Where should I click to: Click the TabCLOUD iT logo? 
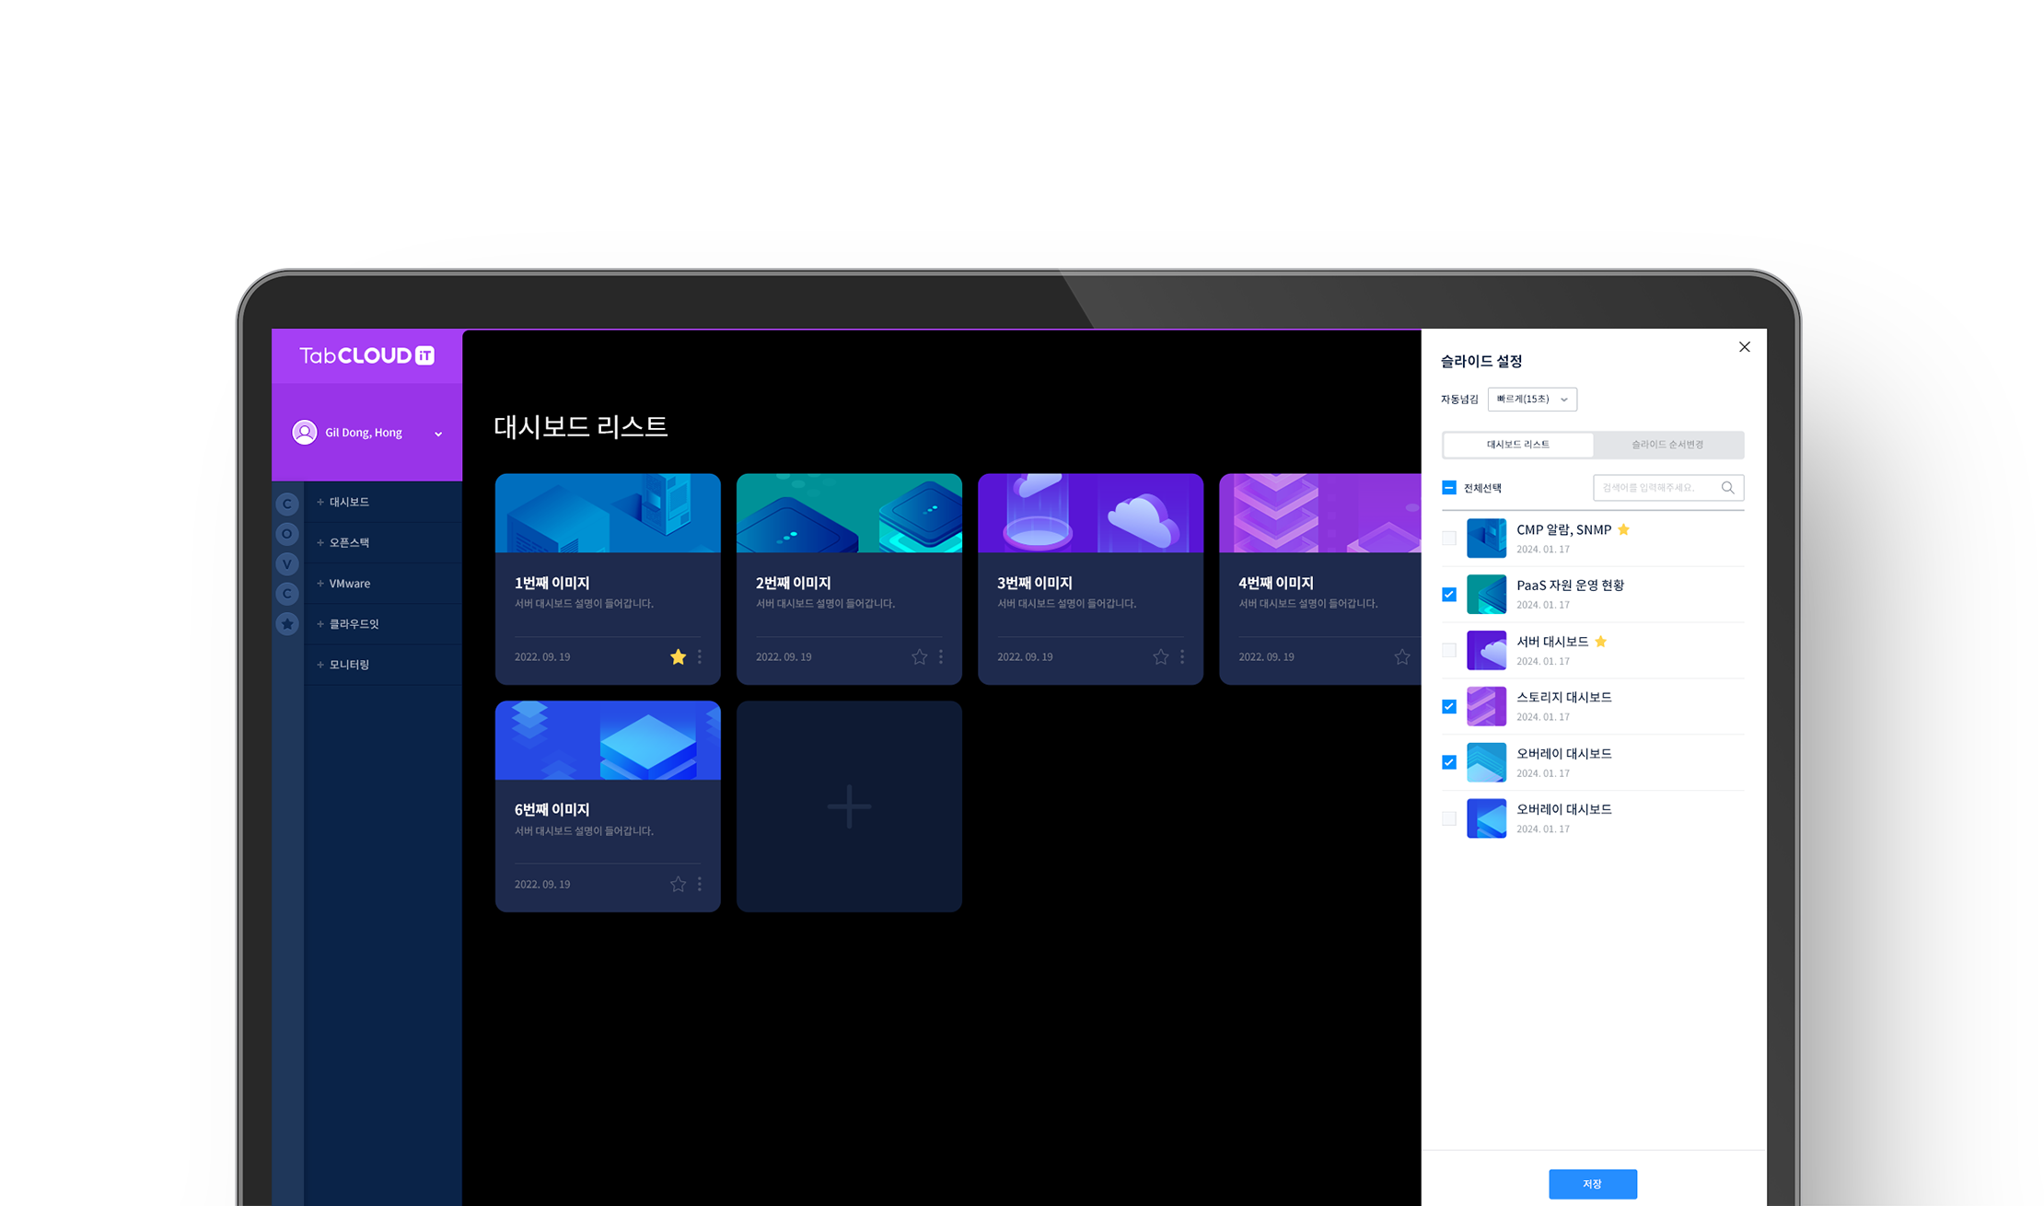[366, 355]
